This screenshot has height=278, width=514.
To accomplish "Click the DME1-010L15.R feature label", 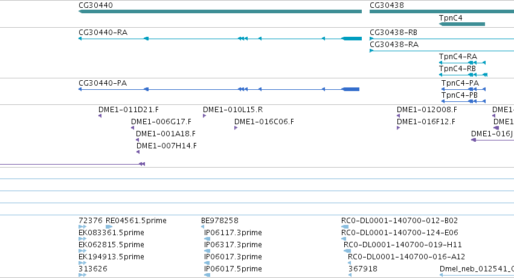I will [x=233, y=110].
